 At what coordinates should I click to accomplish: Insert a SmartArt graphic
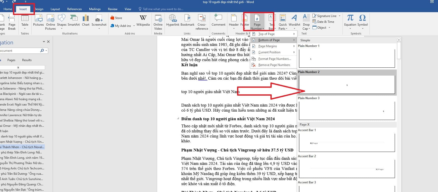click(74, 21)
